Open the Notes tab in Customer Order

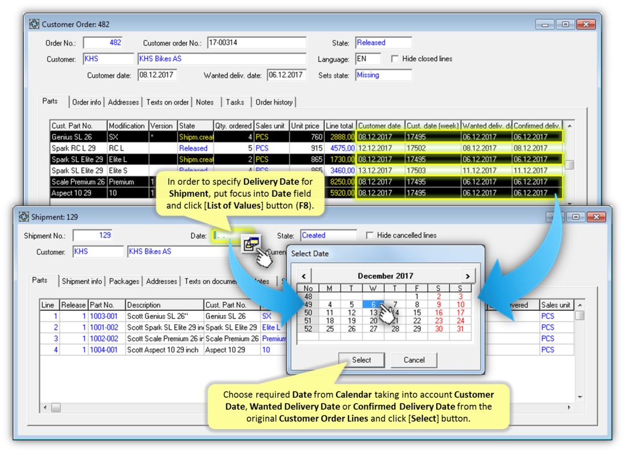(205, 102)
